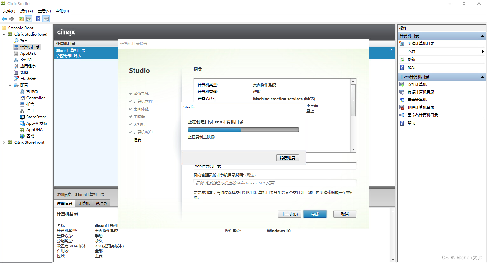Click 编辑计算机目录 action

click(x=421, y=92)
